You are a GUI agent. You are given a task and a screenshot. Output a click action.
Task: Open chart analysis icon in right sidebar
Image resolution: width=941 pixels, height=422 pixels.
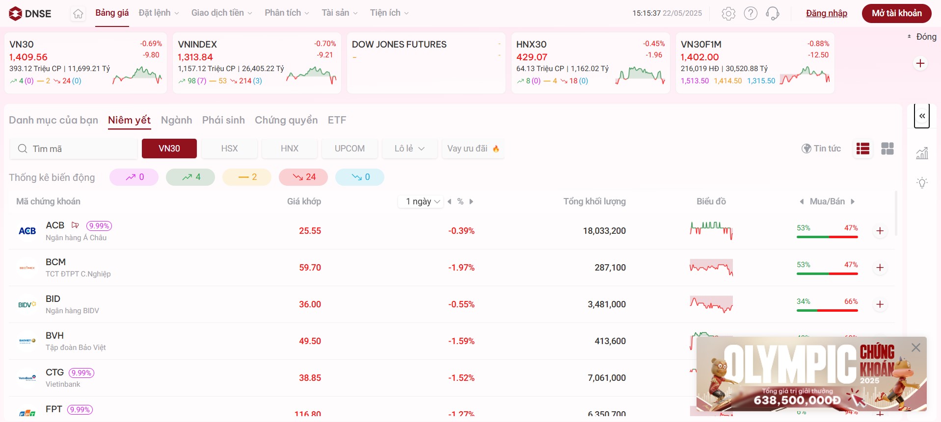(x=922, y=153)
